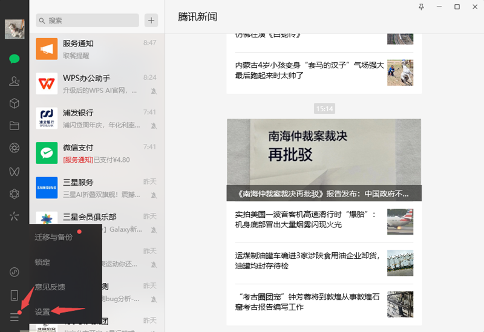Viewport: 484px width, 332px height.
Task: Open the hamburger More menu icon
Action: point(15,317)
